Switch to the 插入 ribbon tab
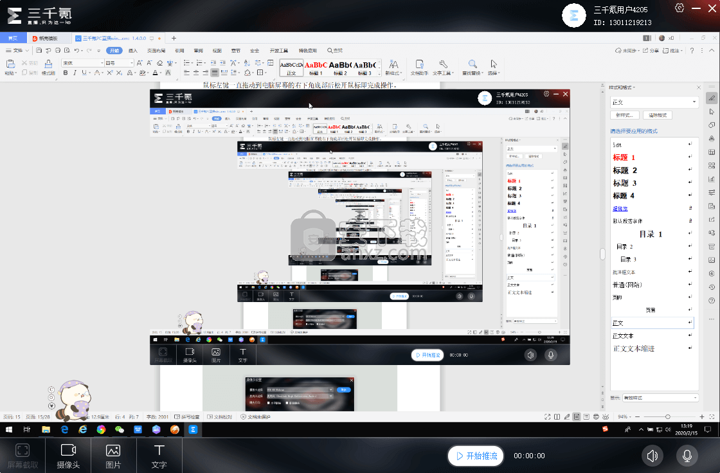 pyautogui.click(x=133, y=51)
